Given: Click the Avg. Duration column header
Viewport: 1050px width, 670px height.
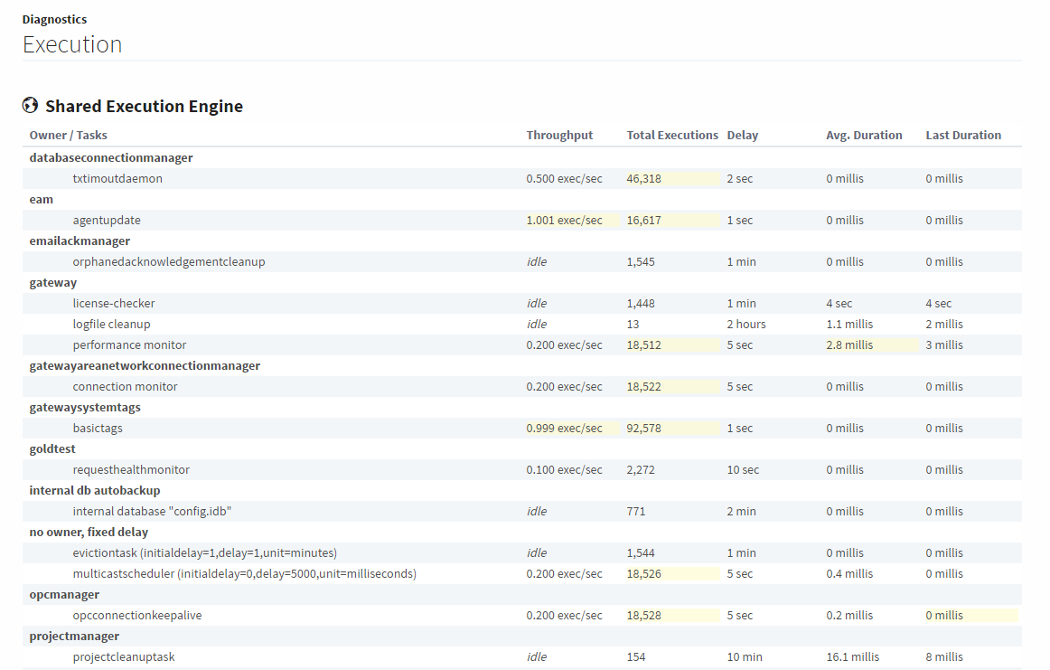Looking at the screenshot, I should coord(864,136).
